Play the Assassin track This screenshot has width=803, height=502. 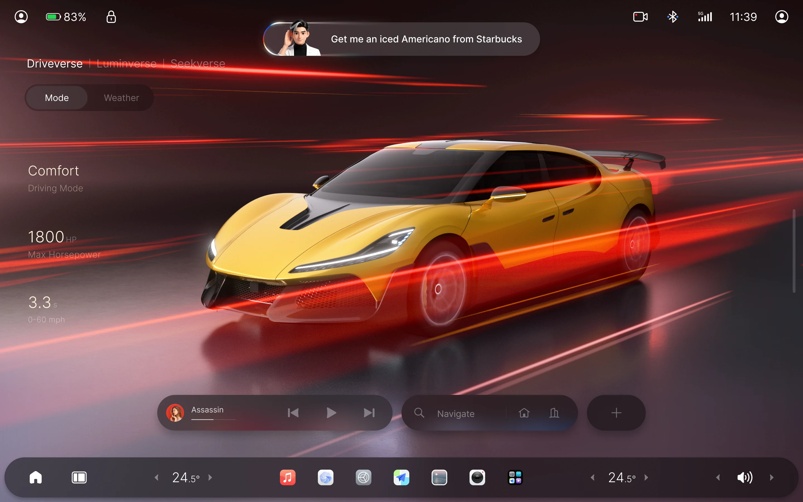pyautogui.click(x=331, y=413)
